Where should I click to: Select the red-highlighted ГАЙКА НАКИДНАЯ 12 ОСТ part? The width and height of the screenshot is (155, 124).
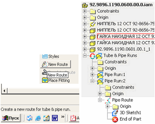pyautogui.click(x=126, y=36)
